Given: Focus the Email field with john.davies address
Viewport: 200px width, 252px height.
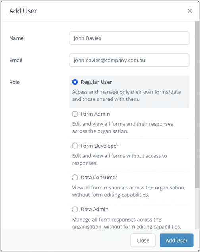Looking at the screenshot, I should [129, 60].
